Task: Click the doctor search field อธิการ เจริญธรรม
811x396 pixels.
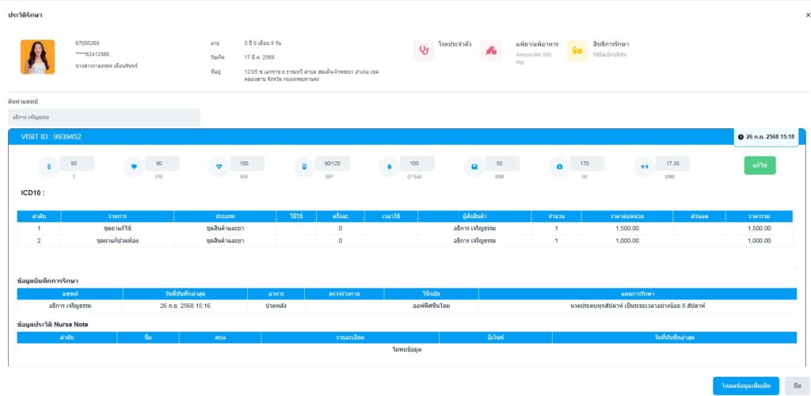Action: [x=104, y=117]
